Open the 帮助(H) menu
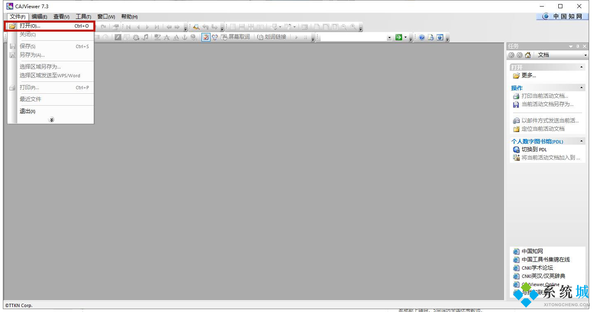The image size is (592, 312). (x=129, y=17)
